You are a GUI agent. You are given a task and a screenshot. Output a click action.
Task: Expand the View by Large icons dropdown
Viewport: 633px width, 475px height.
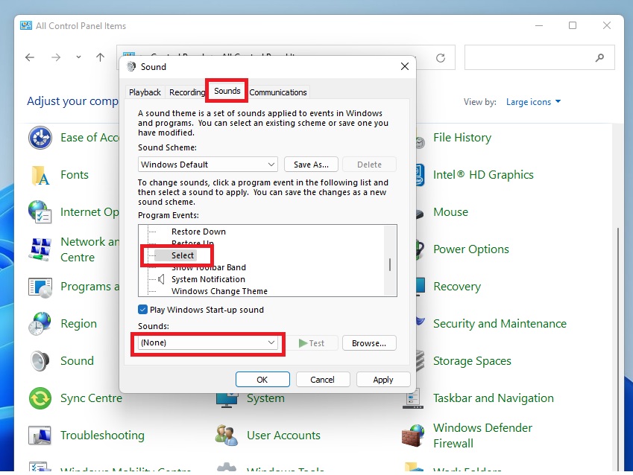click(533, 102)
